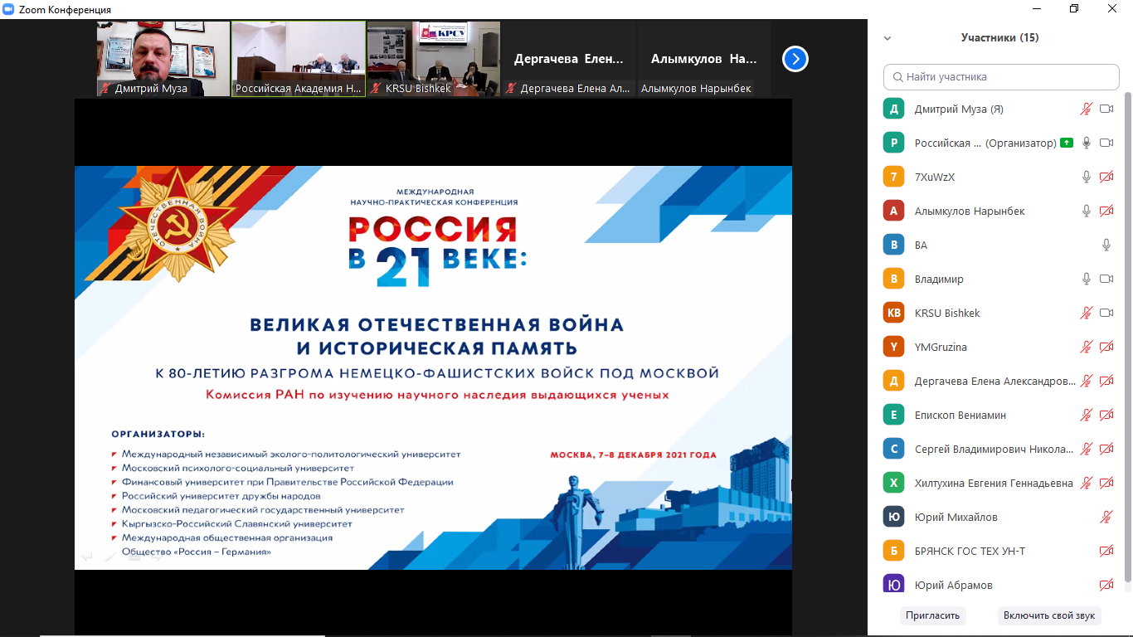
Task: Select the Российская Академия video thumbnail
Action: pyautogui.click(x=299, y=59)
